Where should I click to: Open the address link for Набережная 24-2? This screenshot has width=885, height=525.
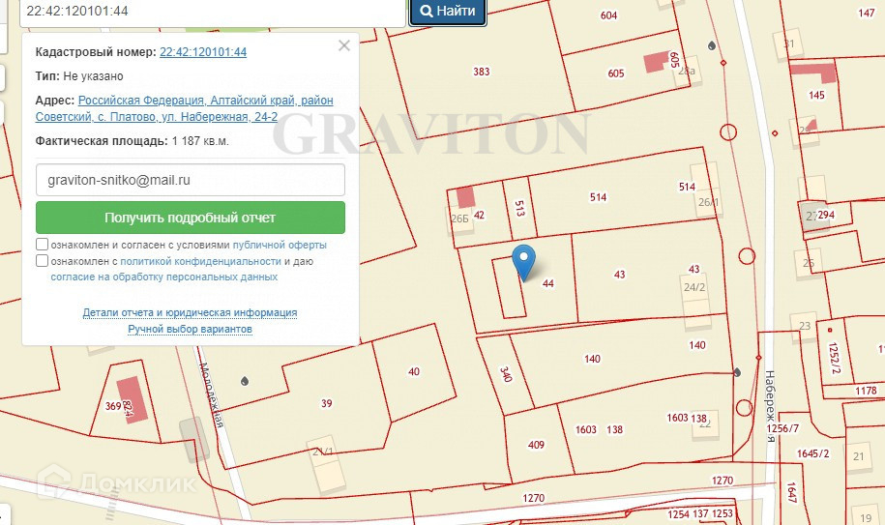(x=184, y=108)
